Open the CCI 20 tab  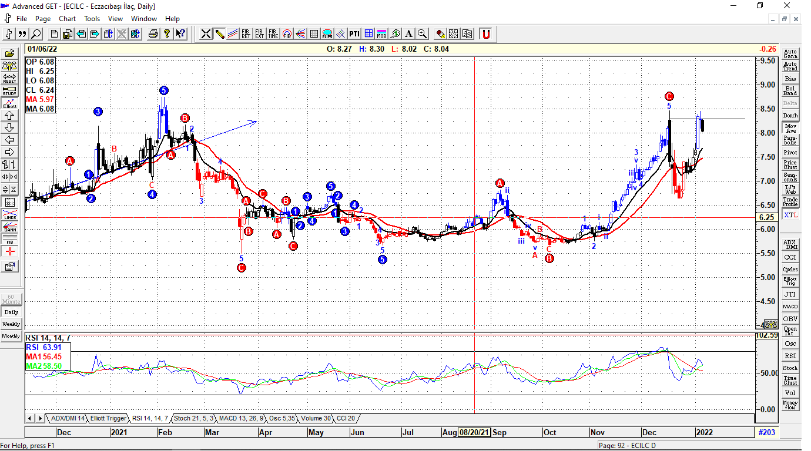(346, 419)
